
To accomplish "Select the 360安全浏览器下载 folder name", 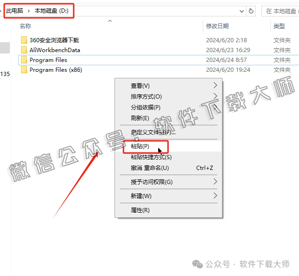I will pos(54,40).
